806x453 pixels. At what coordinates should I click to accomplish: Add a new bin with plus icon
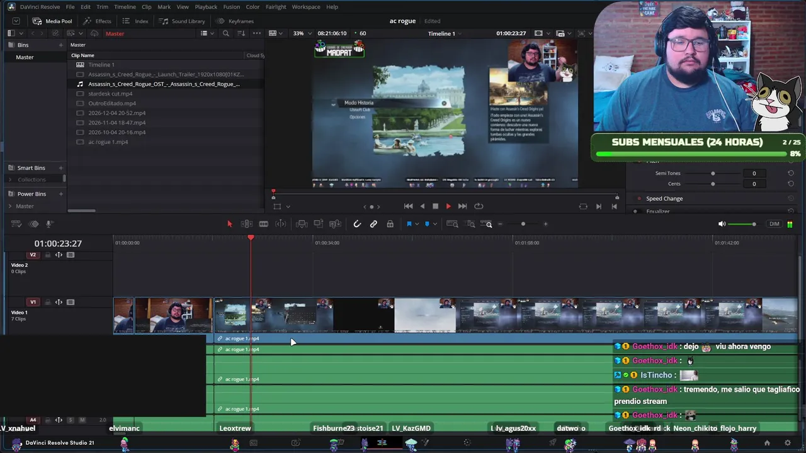coord(61,45)
